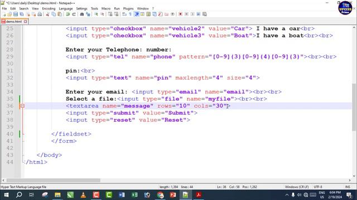Image resolution: width=357 pixels, height=200 pixels.
Task: Open Find using the binoculars icon
Action: pyautogui.click(x=82, y=14)
